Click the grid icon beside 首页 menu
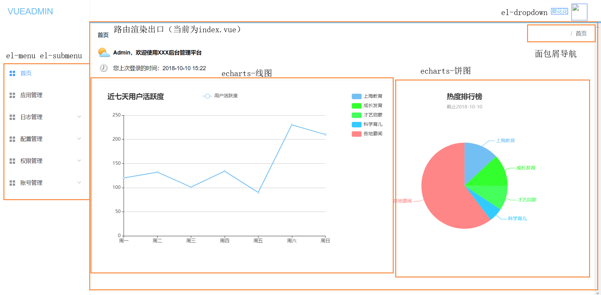The width and height of the screenshot is (601, 295). (12, 73)
